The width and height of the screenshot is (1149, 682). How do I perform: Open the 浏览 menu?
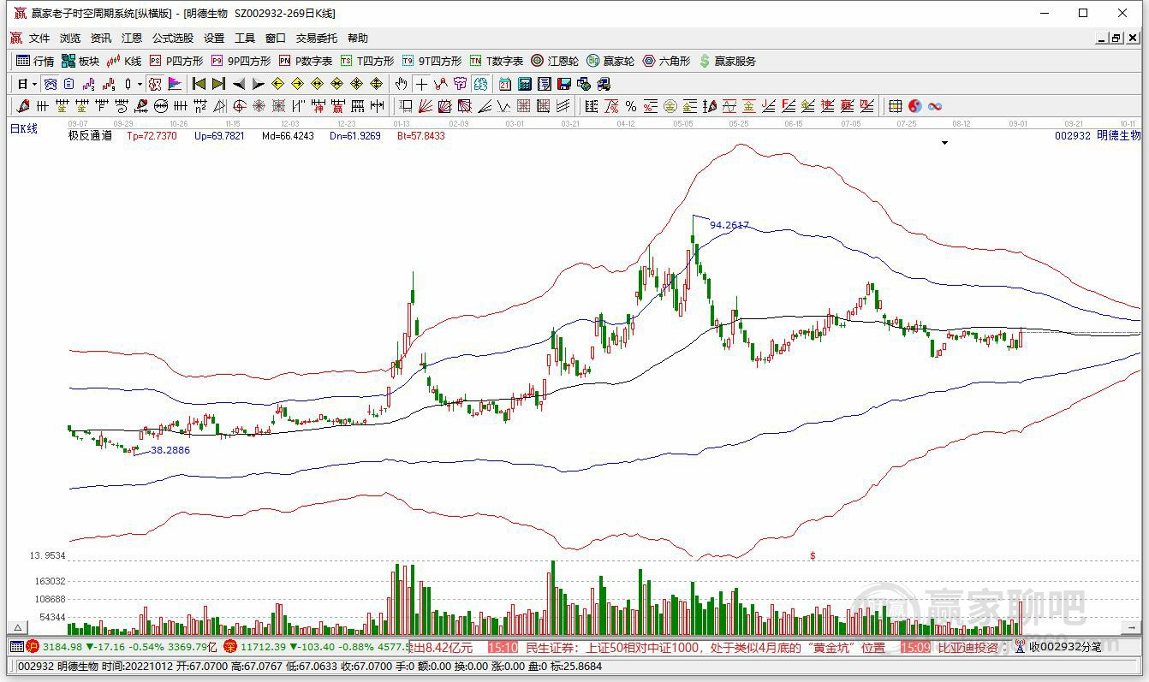70,39
